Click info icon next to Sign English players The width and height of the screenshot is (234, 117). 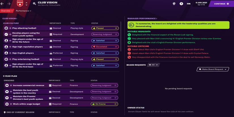[10, 53]
